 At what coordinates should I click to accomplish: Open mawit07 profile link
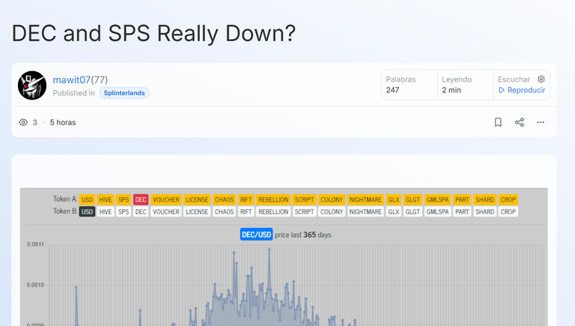coord(72,79)
